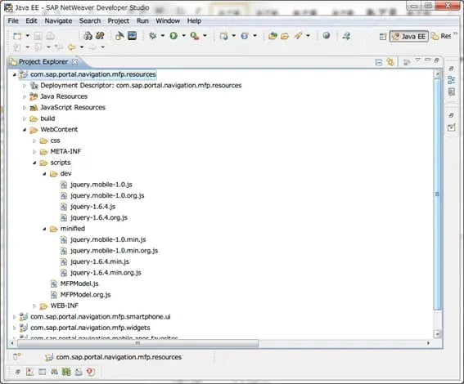Click the New wizard toolbar icon
This screenshot has height=384, width=464.
(17, 36)
